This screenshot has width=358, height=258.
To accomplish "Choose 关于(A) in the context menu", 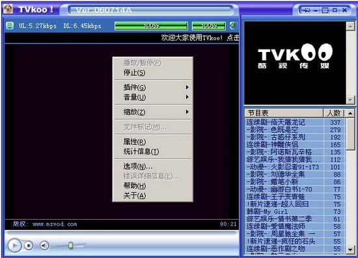I will [x=153, y=196].
